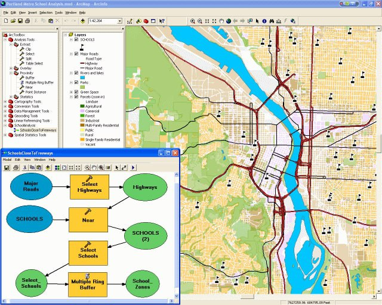The image size is (382, 305).
Task: Open the Selection menu
Action: [46, 13]
